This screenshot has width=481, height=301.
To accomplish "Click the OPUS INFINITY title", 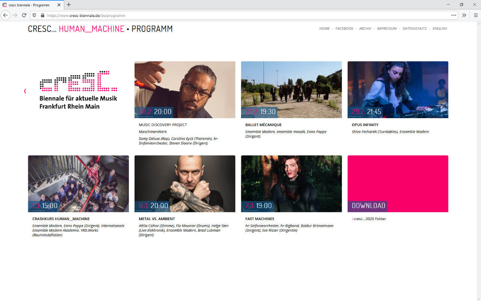I will pos(365,125).
